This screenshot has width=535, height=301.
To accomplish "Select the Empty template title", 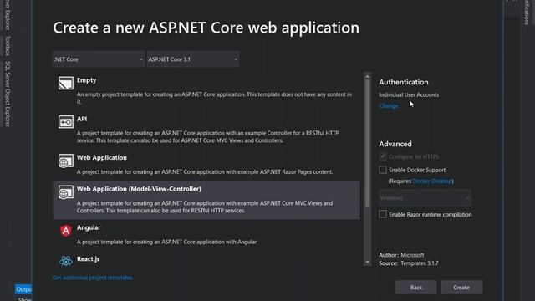I will point(86,80).
